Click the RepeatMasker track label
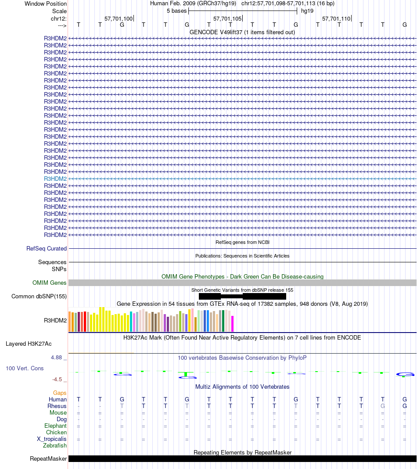417x469 pixels. pos(48,458)
